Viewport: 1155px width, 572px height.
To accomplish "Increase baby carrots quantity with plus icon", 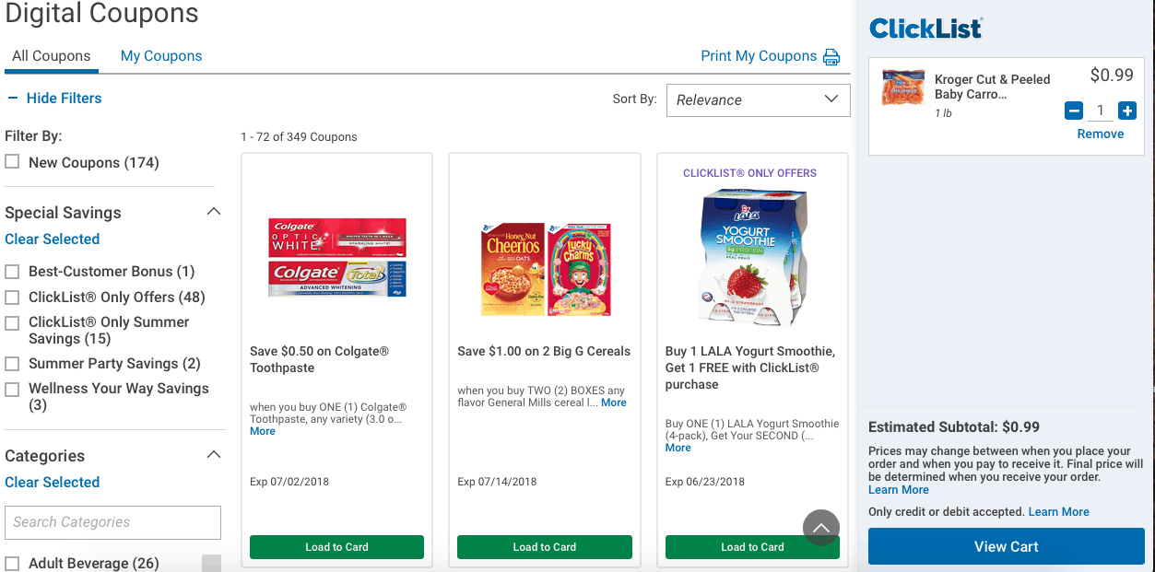I will click(x=1126, y=111).
